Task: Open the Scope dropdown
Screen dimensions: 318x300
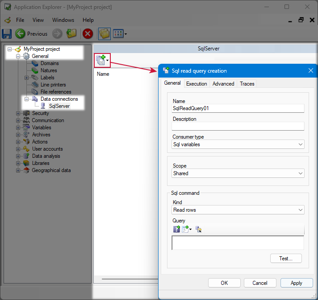Action: coord(238,173)
